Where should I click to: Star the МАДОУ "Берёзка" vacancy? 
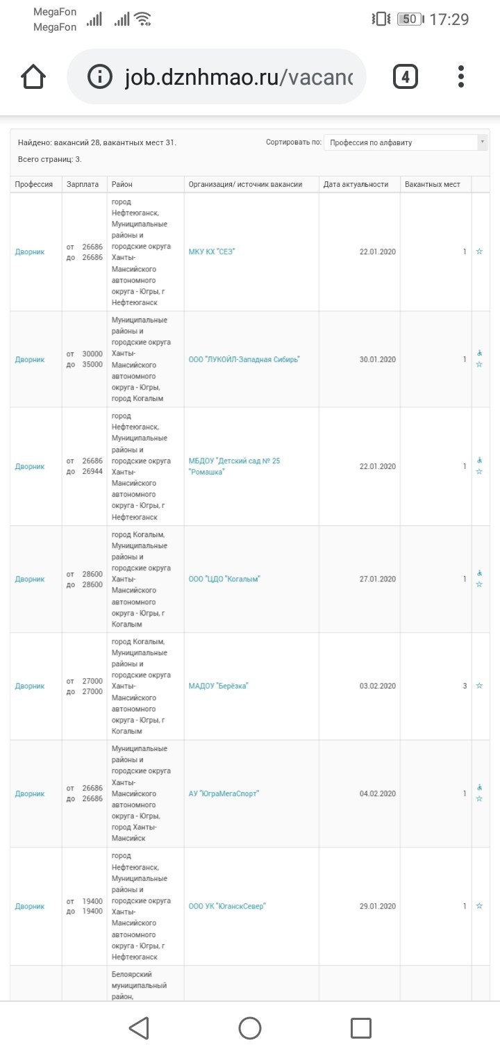(x=479, y=686)
